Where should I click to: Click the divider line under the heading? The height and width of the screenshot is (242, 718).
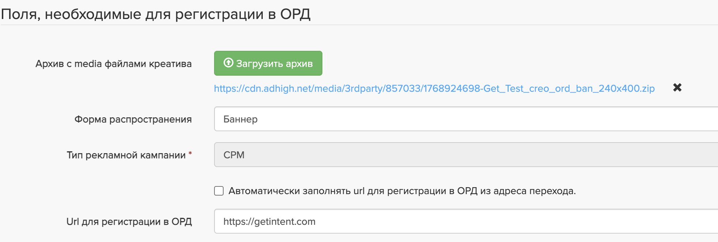pyautogui.click(x=359, y=25)
